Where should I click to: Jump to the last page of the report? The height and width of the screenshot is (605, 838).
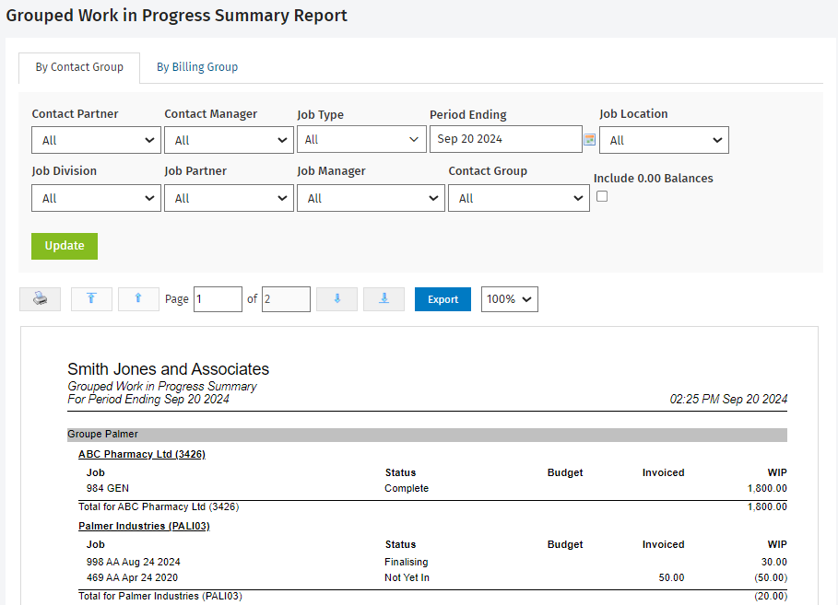[384, 299]
